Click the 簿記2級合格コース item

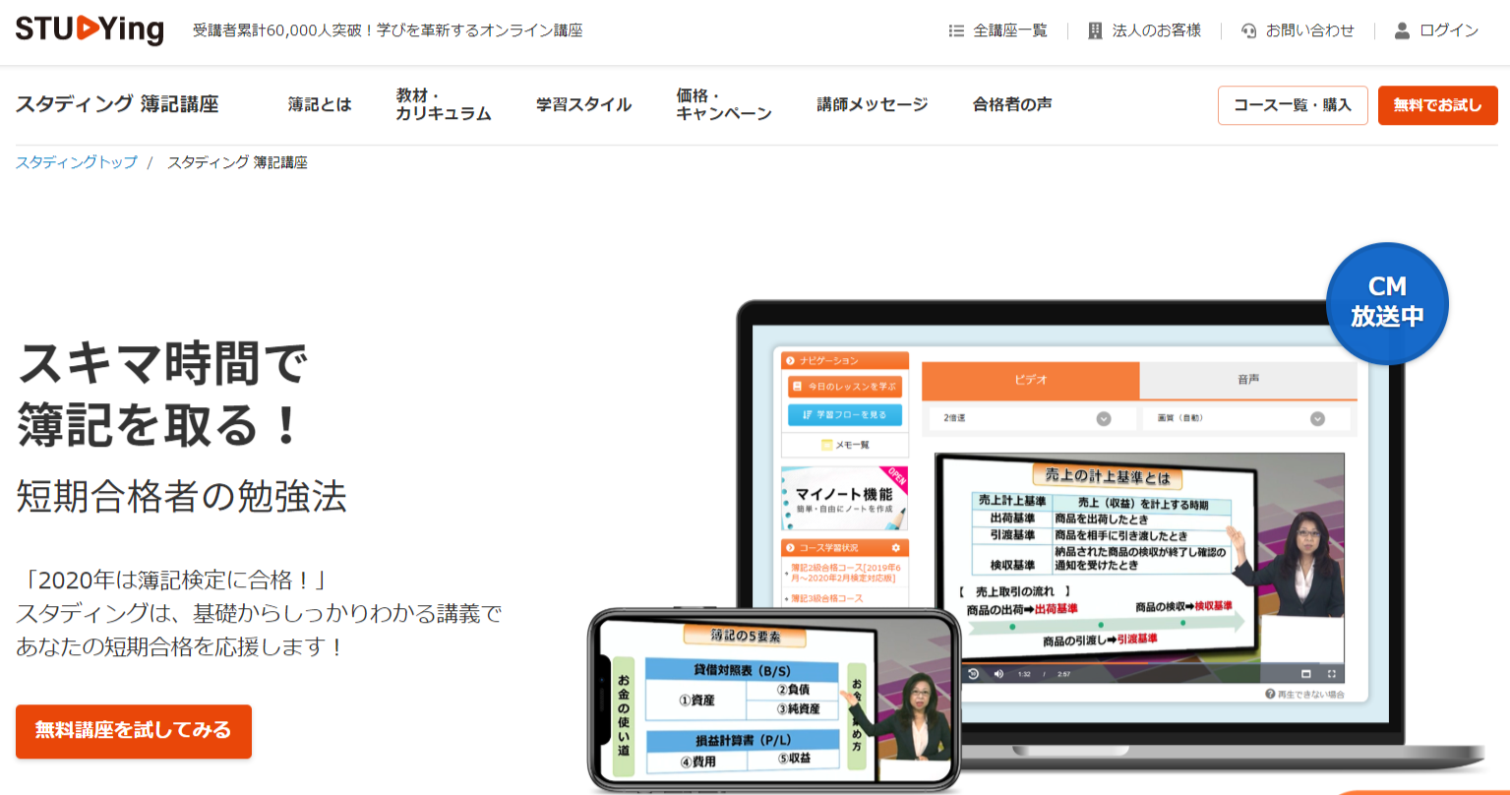(845, 573)
